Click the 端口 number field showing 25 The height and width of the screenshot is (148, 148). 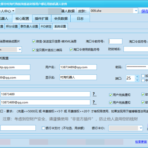pyautogui.click(x=130, y=78)
